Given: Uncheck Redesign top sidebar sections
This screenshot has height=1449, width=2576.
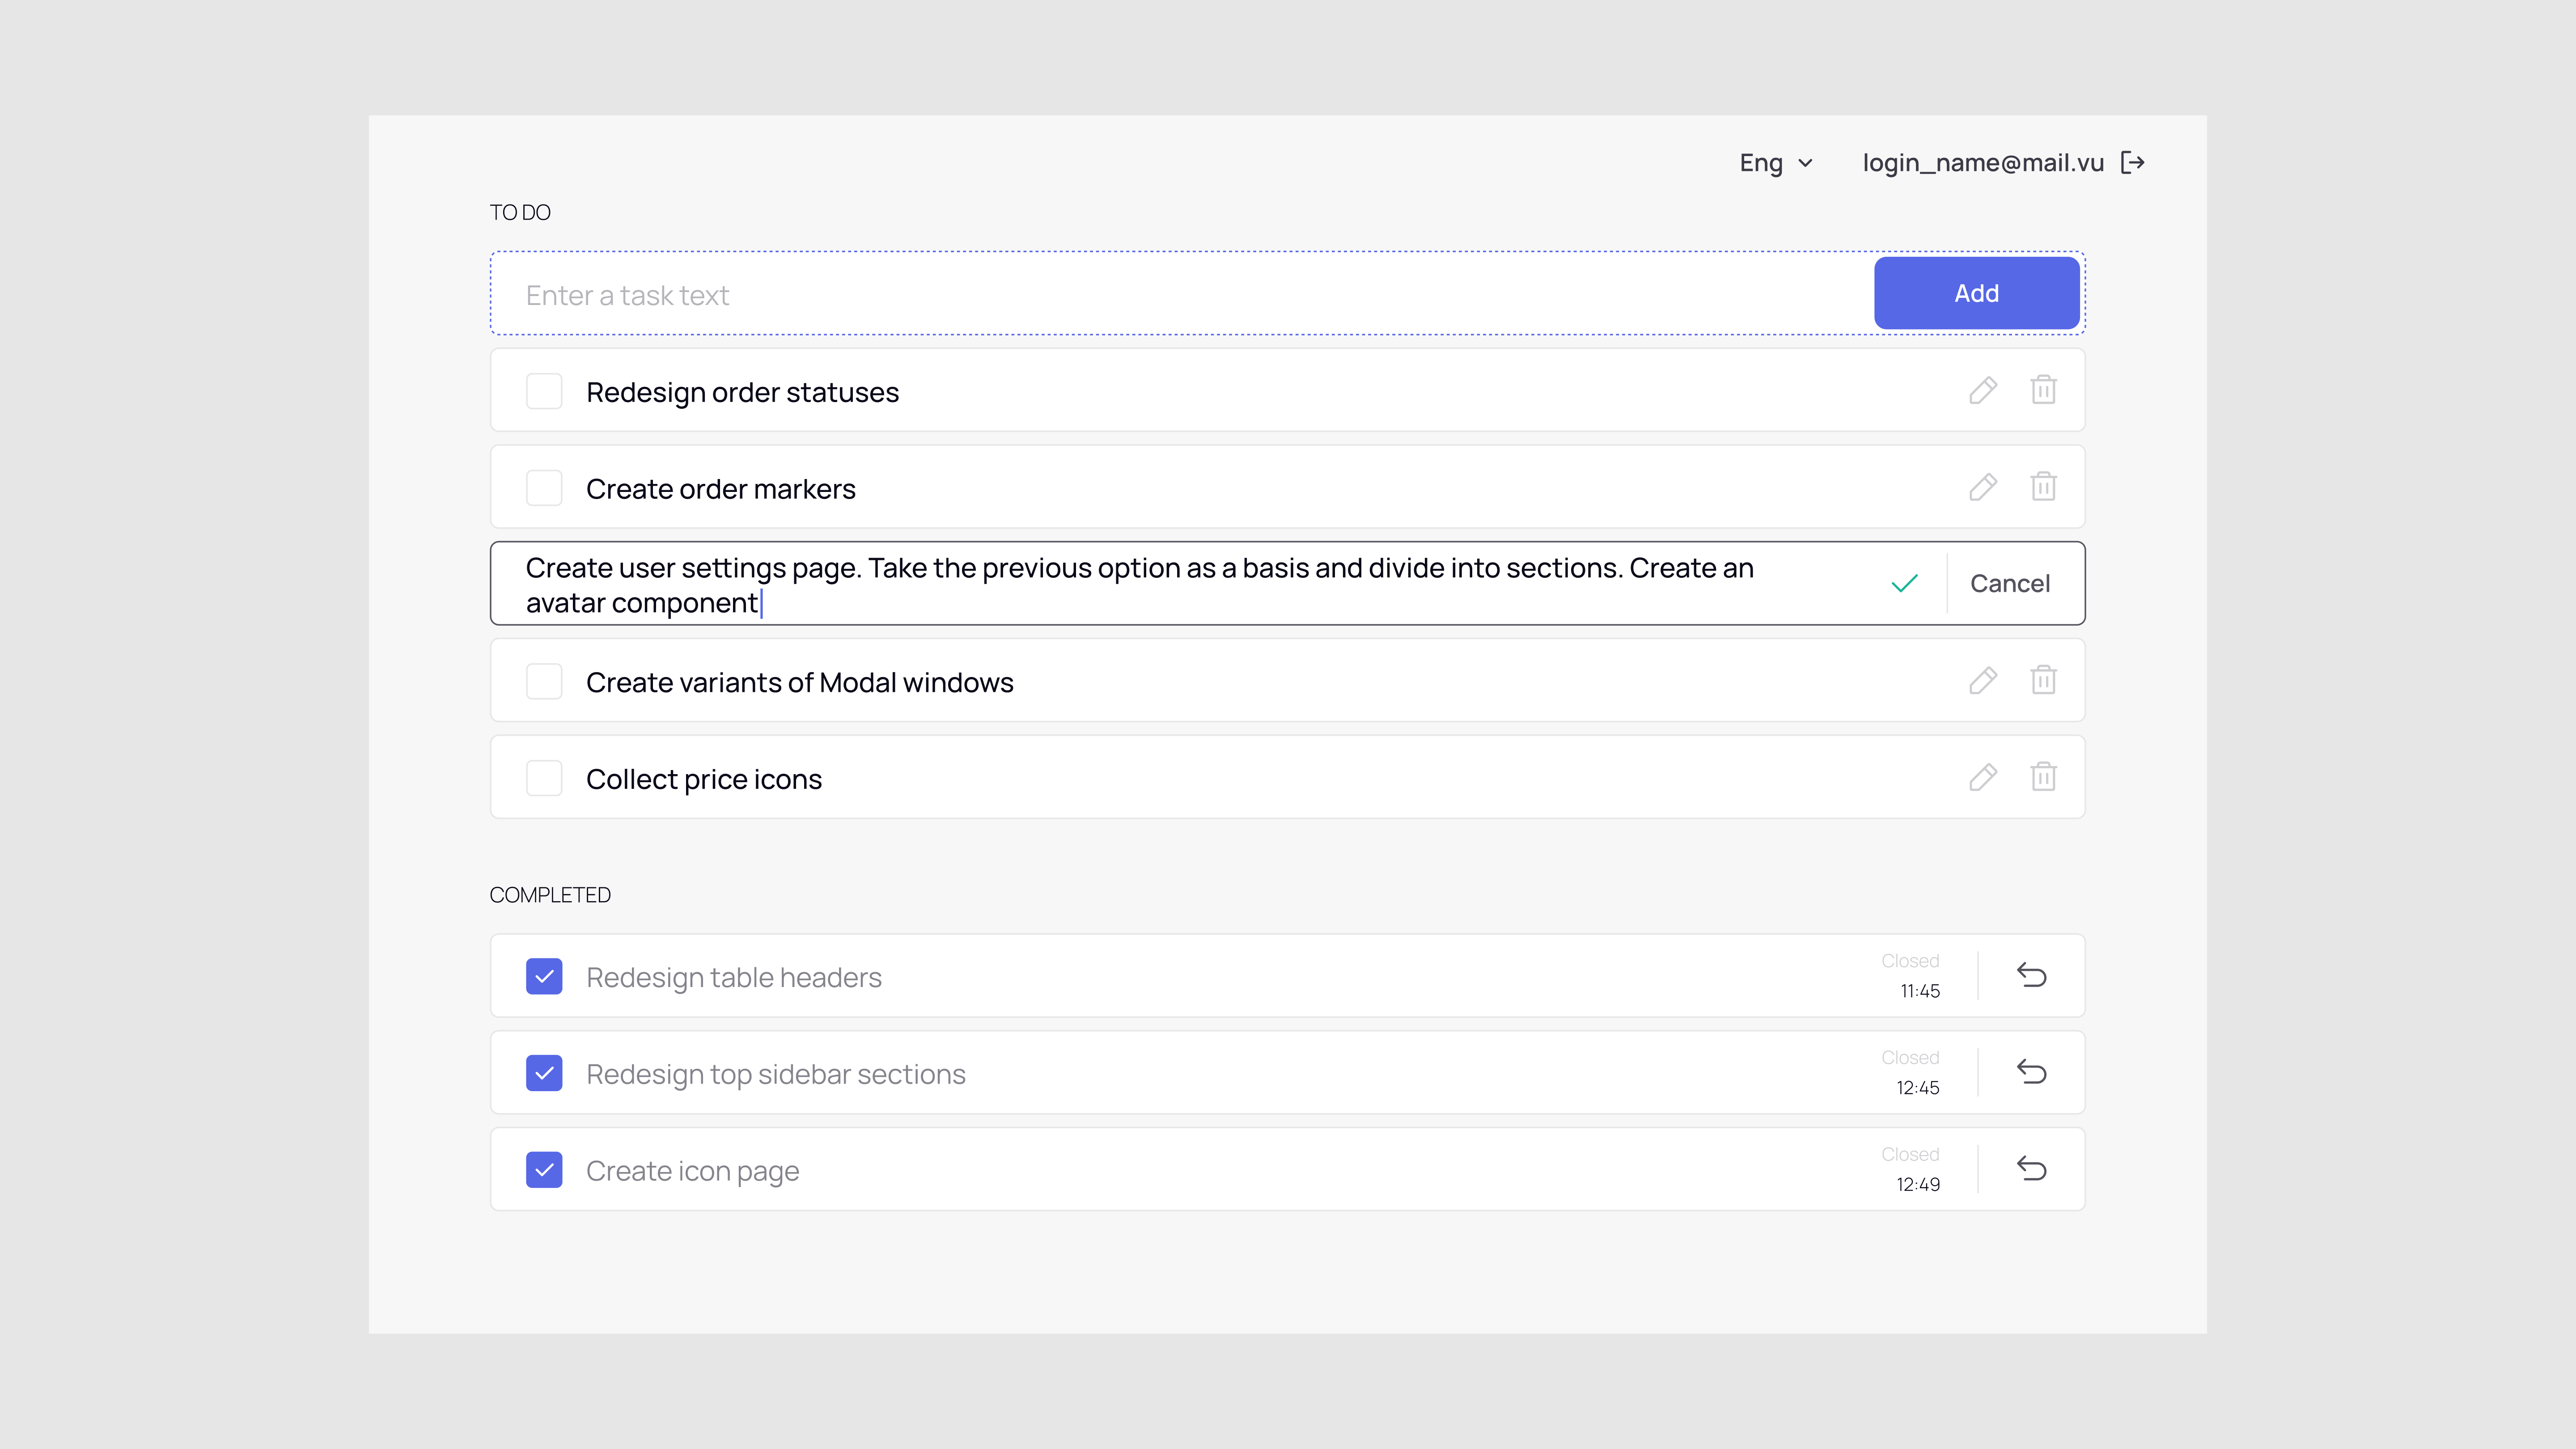Looking at the screenshot, I should pos(544,1073).
